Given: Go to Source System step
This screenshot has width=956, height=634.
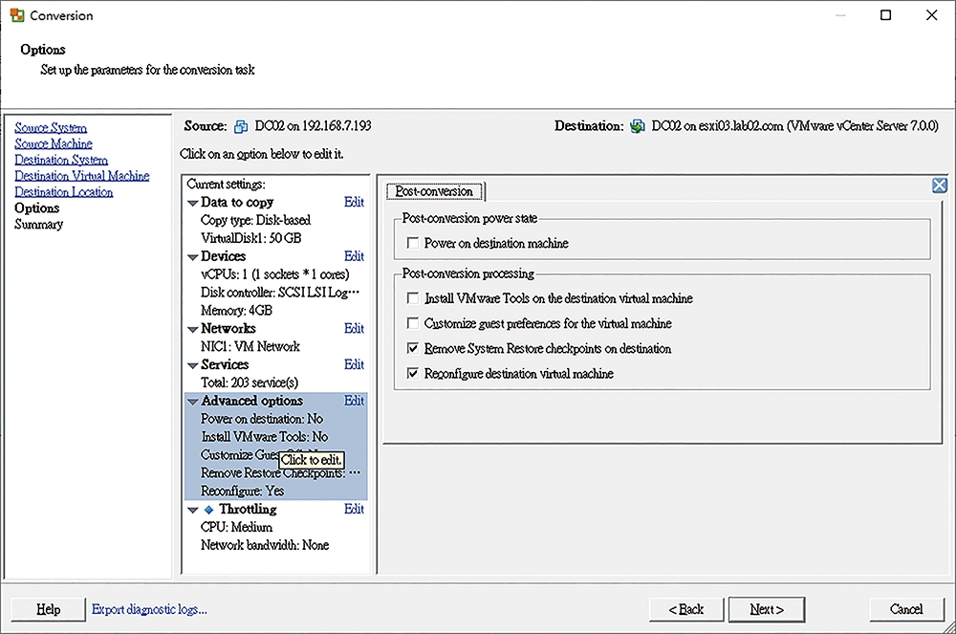Looking at the screenshot, I should click(x=51, y=127).
